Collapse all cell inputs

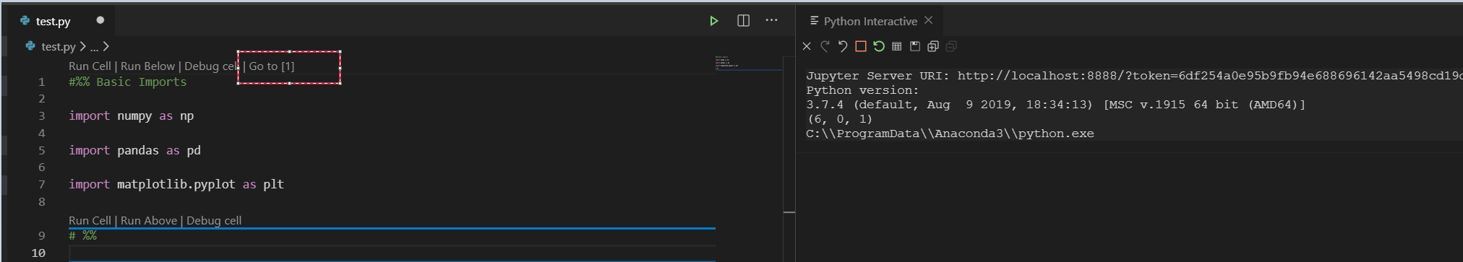(951, 46)
